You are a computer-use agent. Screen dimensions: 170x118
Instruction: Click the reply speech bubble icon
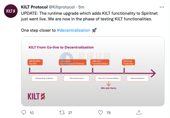(24, 113)
